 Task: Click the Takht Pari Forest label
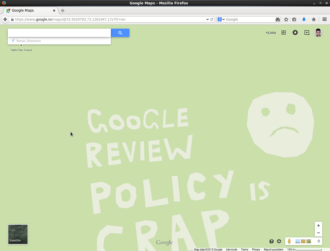tap(21, 50)
